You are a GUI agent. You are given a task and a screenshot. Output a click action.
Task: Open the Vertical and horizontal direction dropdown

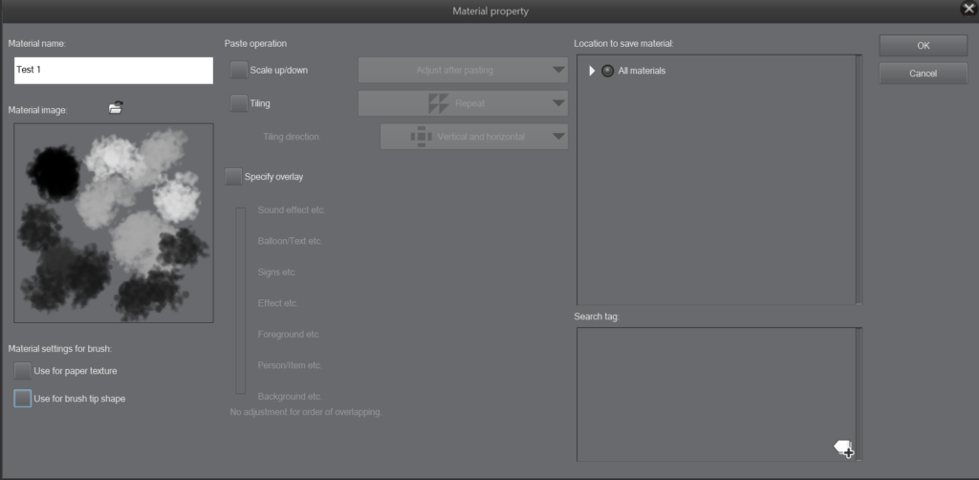[x=474, y=136]
